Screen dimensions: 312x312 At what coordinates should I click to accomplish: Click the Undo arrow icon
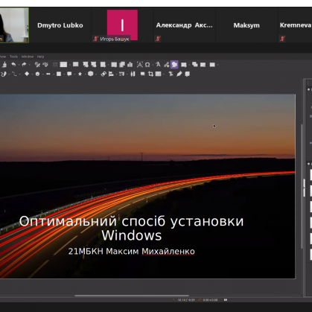(13, 65)
